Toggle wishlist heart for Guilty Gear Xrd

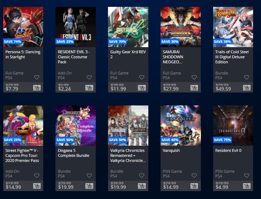(x=141, y=77)
